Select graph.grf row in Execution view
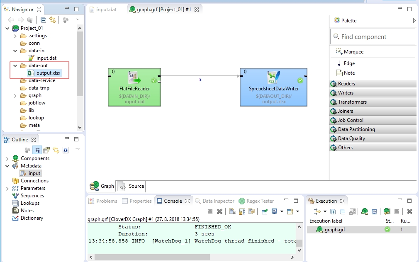Viewport: 419px width, 262px height. point(362,230)
